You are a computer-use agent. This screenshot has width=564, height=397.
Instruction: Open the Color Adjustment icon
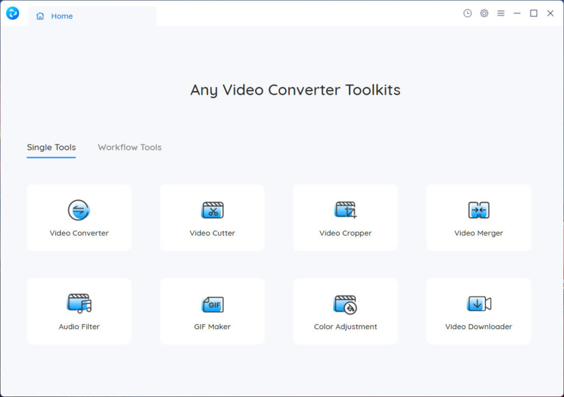coord(345,304)
